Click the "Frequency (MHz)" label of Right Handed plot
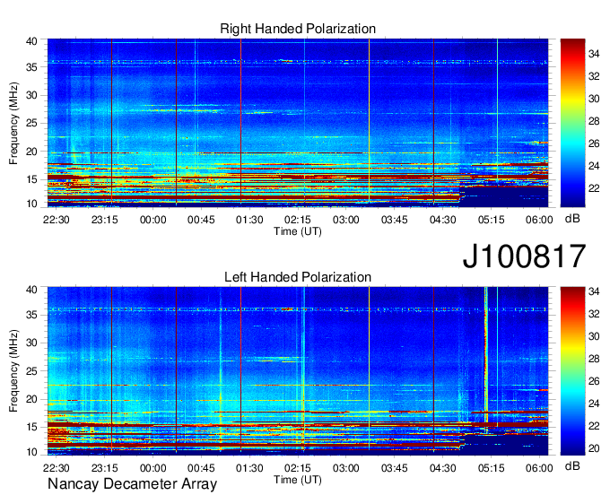 coord(13,123)
